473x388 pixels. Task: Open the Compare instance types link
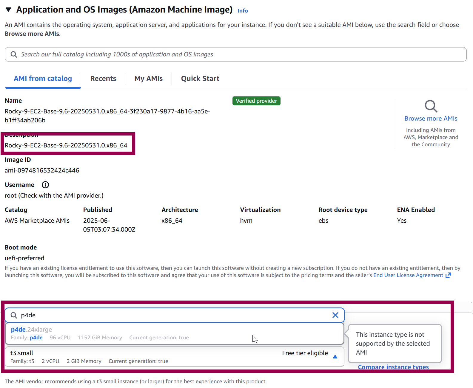[393, 367]
